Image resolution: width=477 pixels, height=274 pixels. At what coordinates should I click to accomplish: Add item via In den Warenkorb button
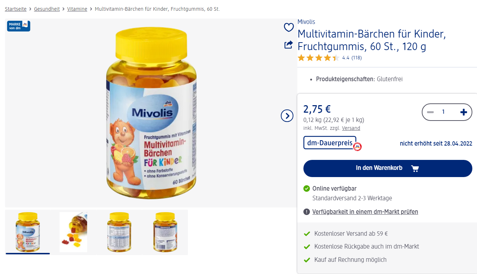[388, 168]
